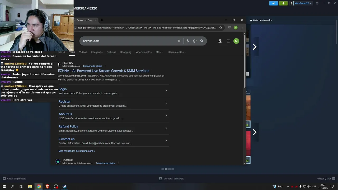This screenshot has width=338, height=190.
Task: Bookmark this page with the star
Action: click(220, 27)
